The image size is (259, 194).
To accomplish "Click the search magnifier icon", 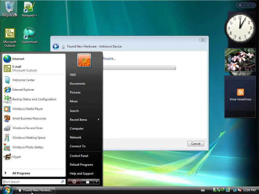I will pos(63,182).
